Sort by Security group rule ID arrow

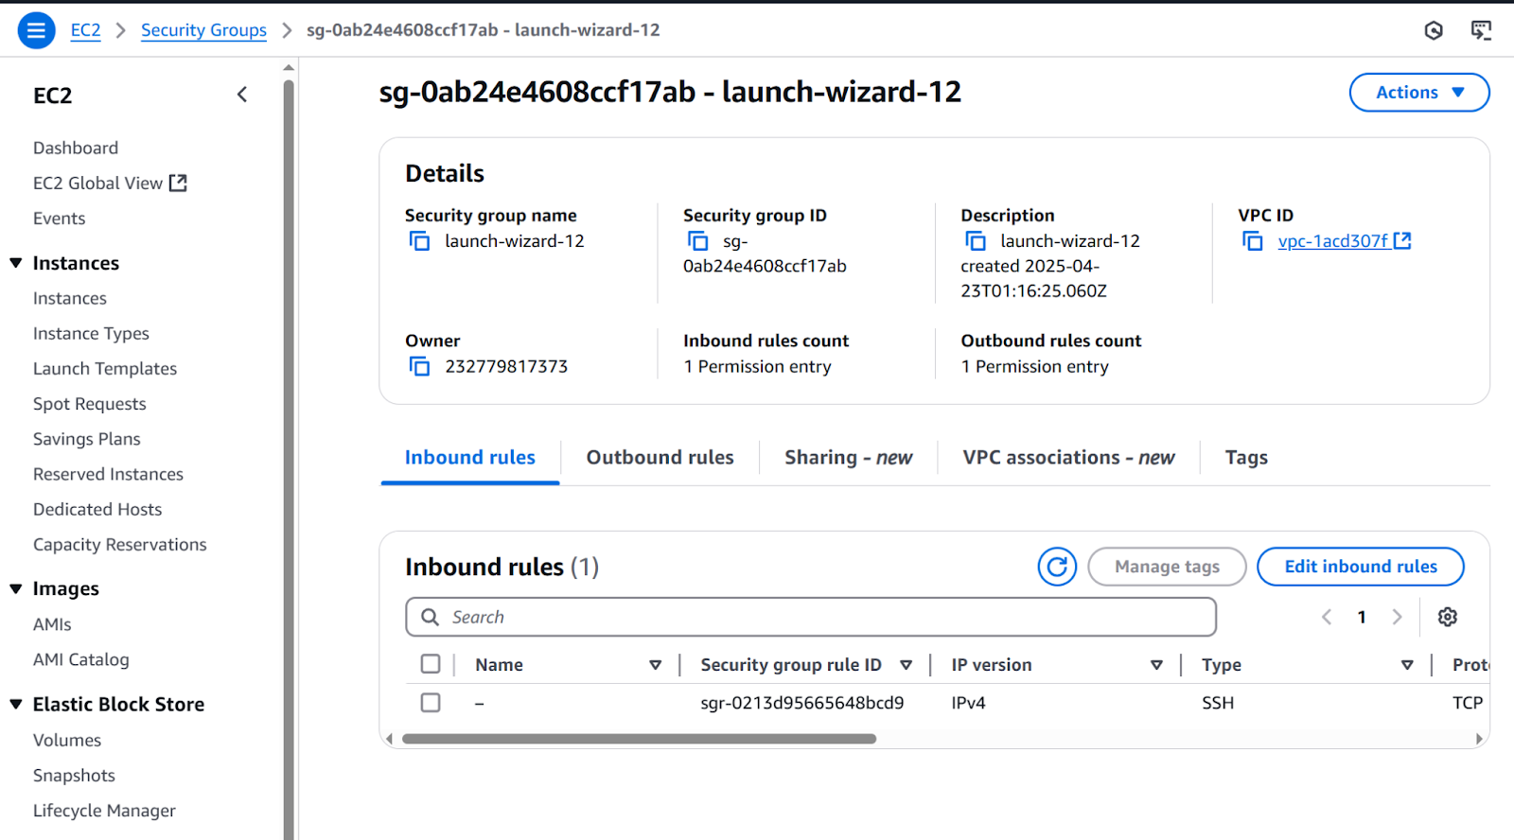(x=906, y=665)
